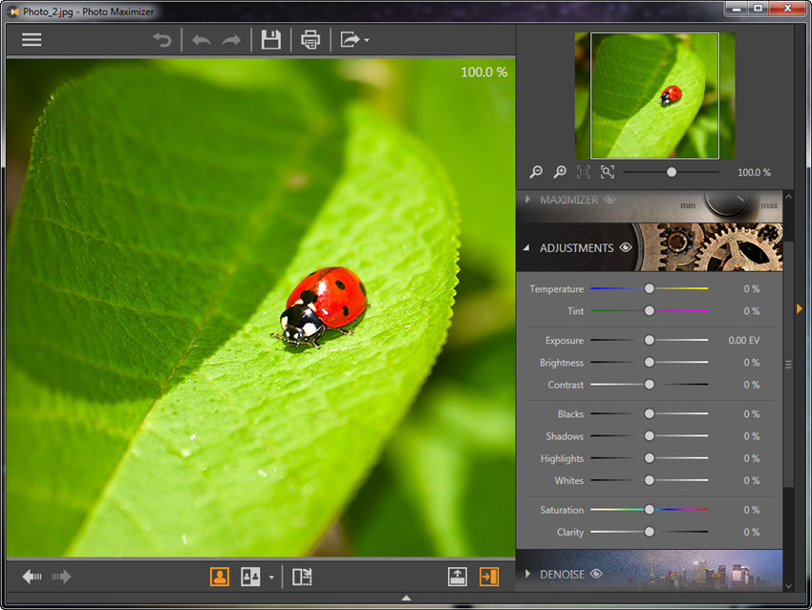The width and height of the screenshot is (812, 610).
Task: Click the Whites slider handle
Action: [649, 481]
